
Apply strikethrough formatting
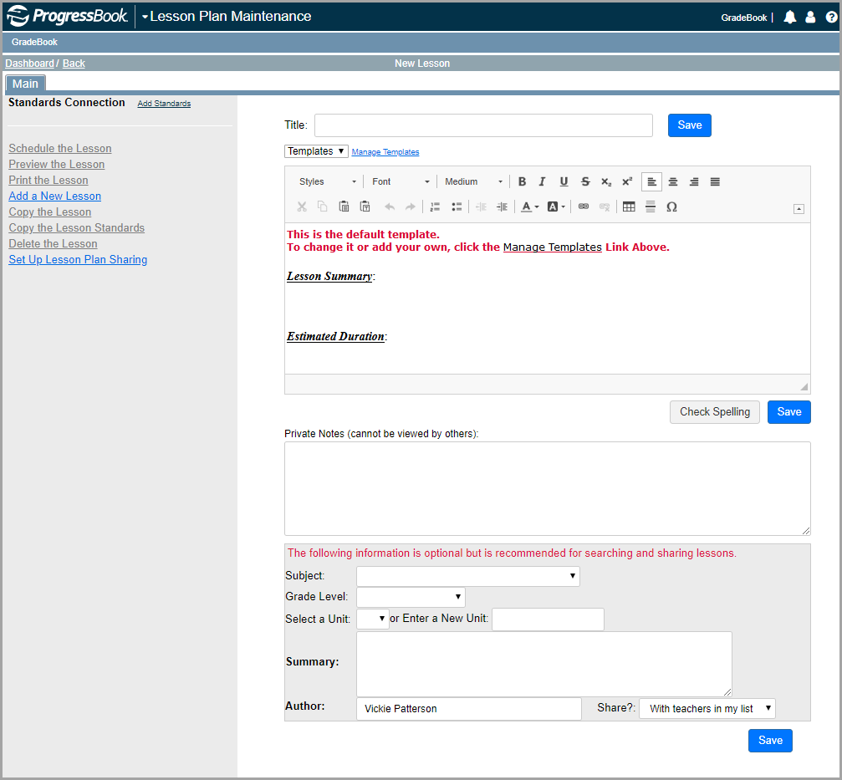coord(585,181)
